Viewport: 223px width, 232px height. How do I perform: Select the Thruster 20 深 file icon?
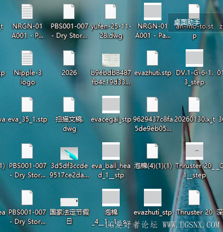pyautogui.click(x=194, y=198)
